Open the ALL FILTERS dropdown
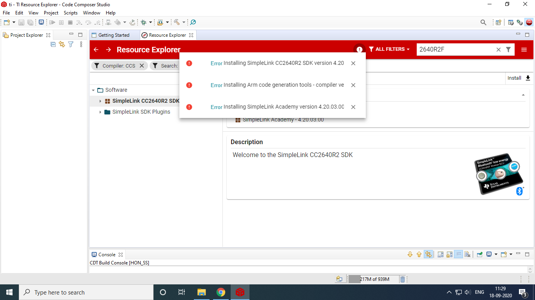535x300 pixels. coord(389,49)
